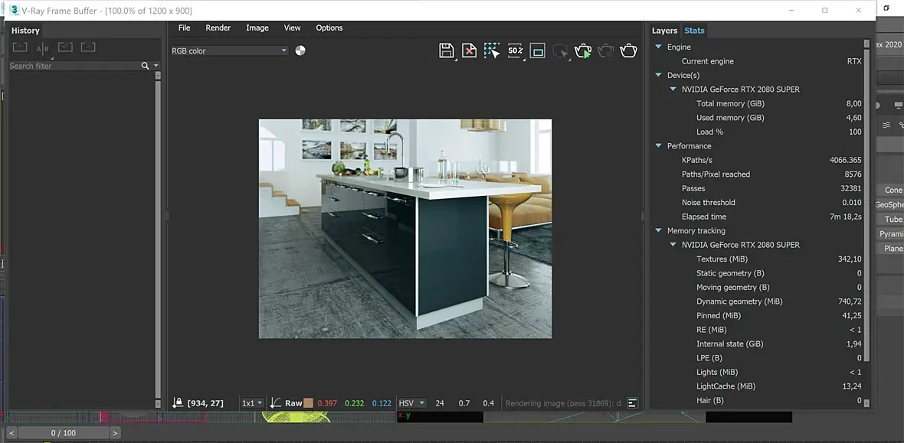Viewport: 904px width, 443px height.
Task: Open the HSV color mode dropdown
Action: (x=411, y=402)
